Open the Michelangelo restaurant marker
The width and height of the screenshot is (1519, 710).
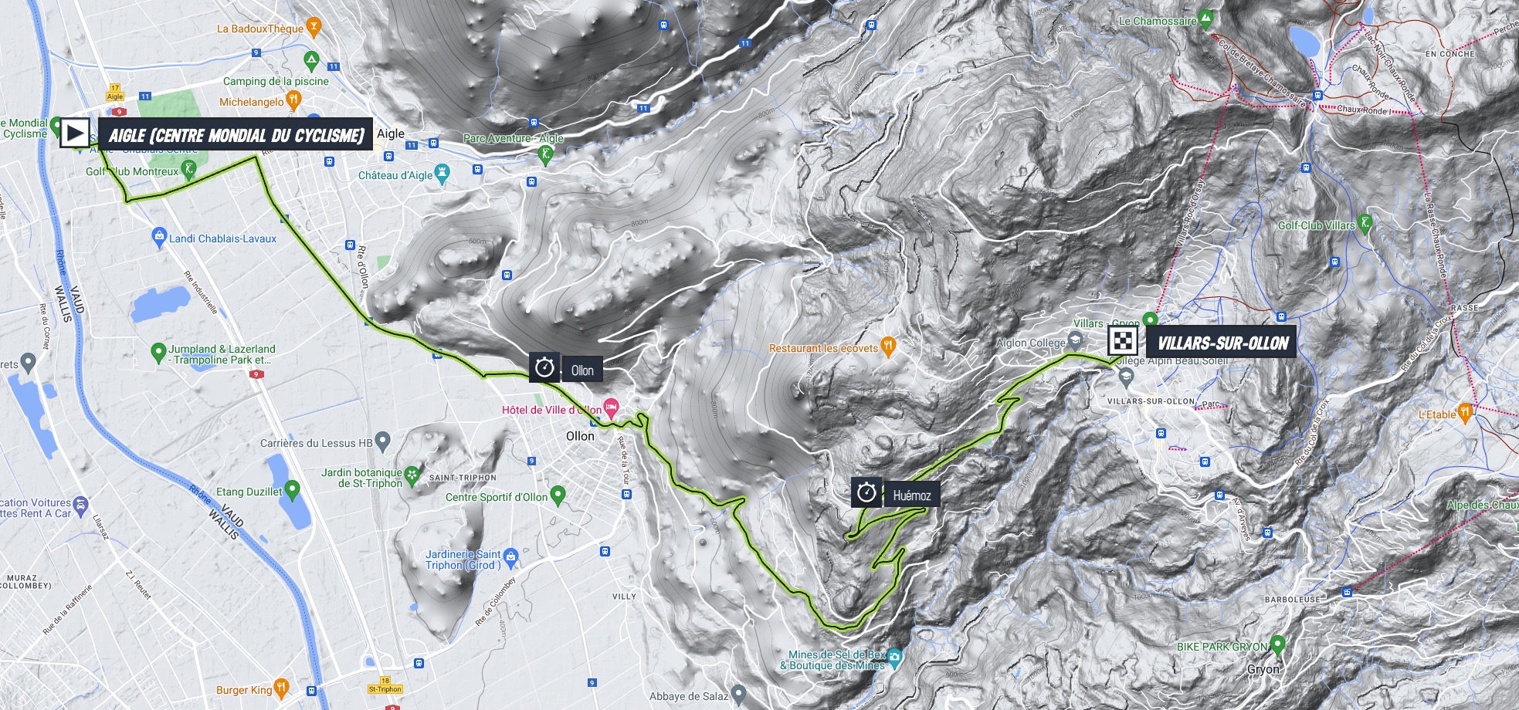tap(293, 100)
